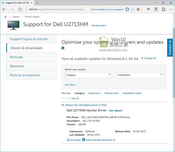Click the blue info icon under heading
Viewport: 175px width, 152px height.
[x=63, y=48]
